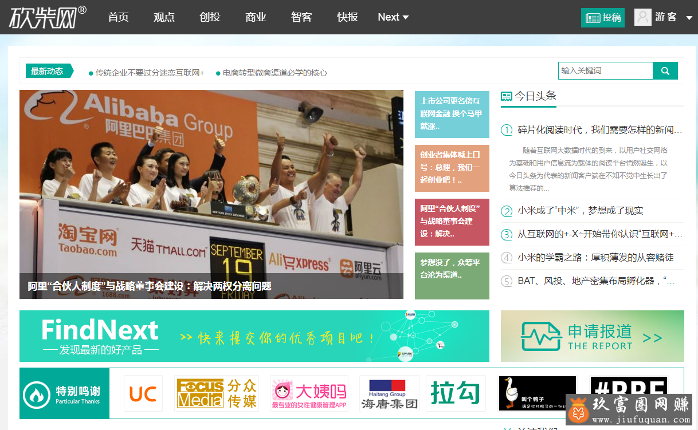Open article 小米的学霸之路：厚积薄发的从容赌徒
The image size is (698, 430).
pyautogui.click(x=595, y=258)
